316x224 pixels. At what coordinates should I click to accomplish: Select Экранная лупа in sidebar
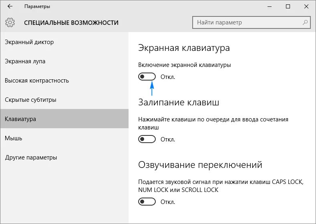[x=25, y=61]
